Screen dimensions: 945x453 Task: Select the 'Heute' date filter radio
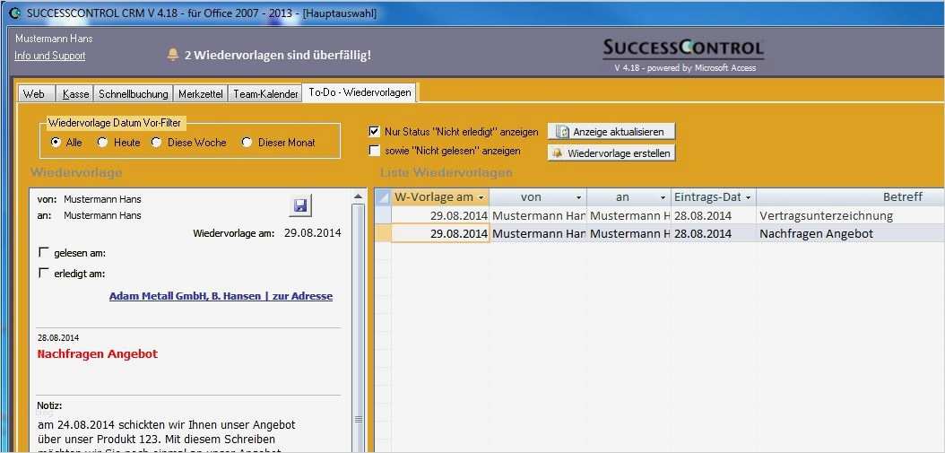coord(102,143)
